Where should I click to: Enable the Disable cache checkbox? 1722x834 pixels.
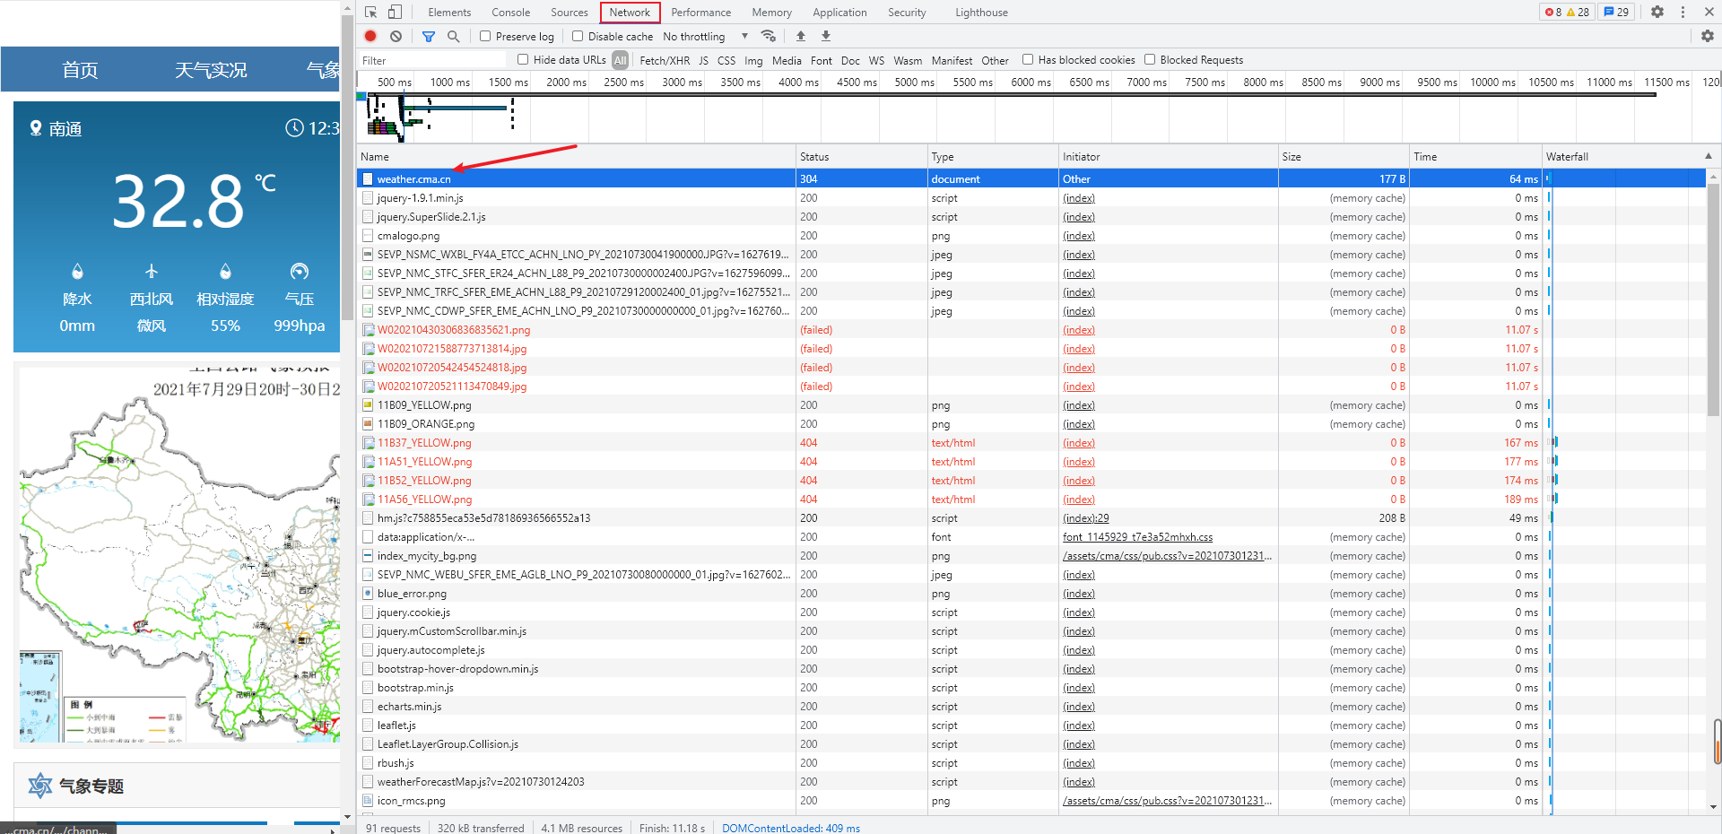click(x=578, y=36)
